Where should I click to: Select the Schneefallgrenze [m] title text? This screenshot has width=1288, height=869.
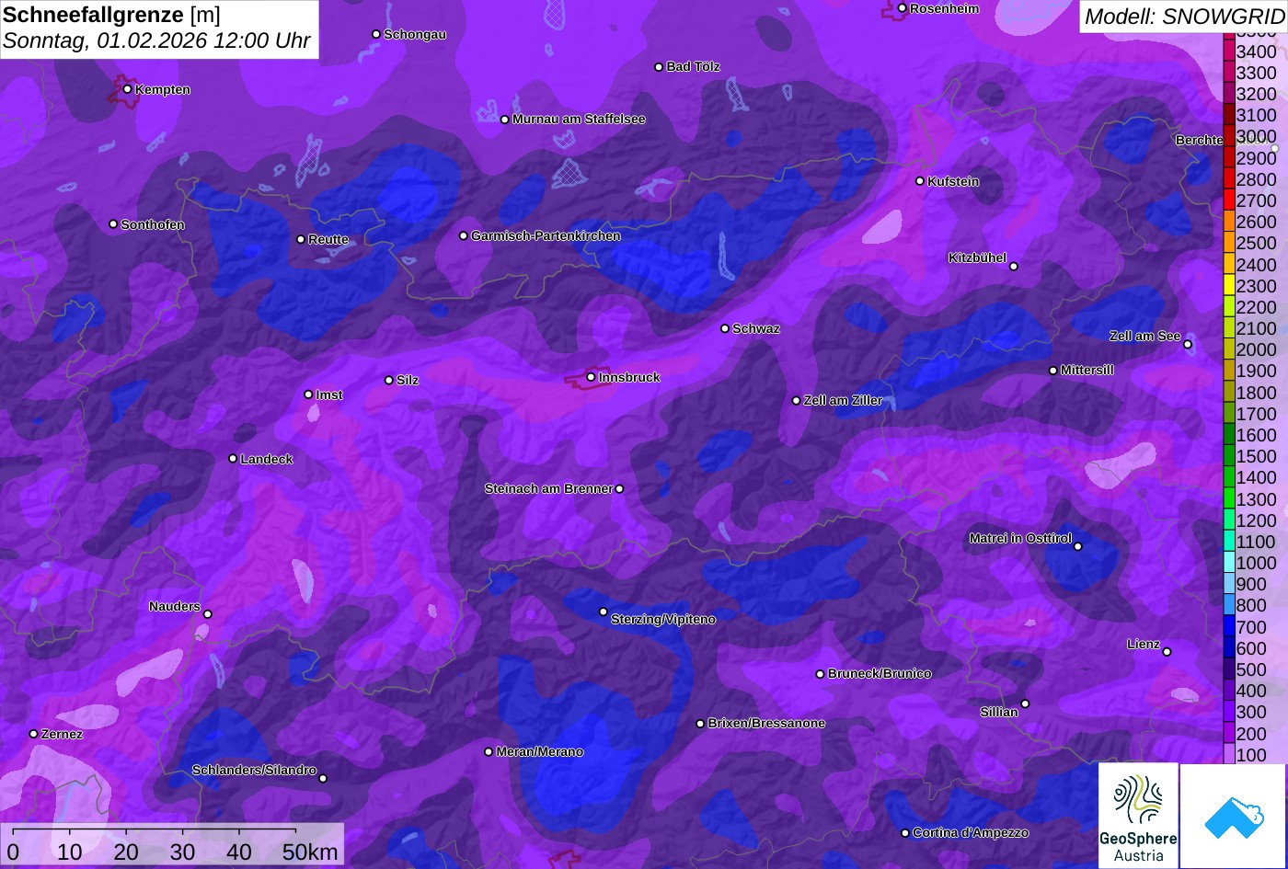(111, 15)
